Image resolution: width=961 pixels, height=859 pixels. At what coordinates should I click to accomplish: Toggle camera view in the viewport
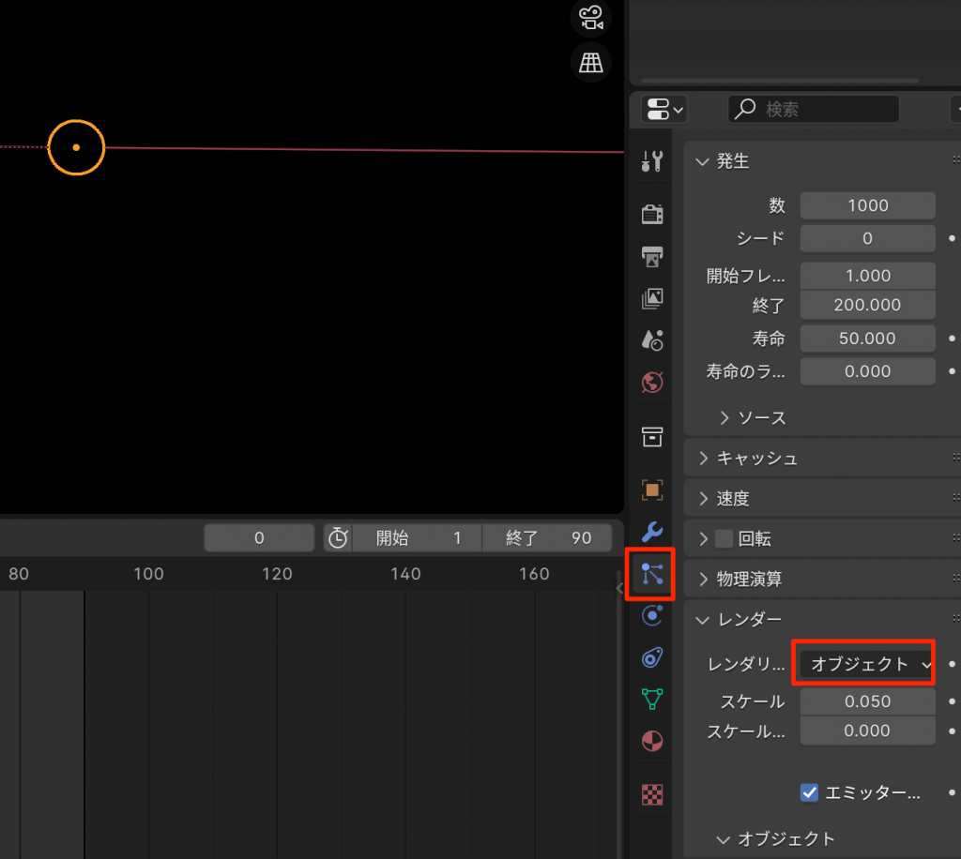point(590,17)
